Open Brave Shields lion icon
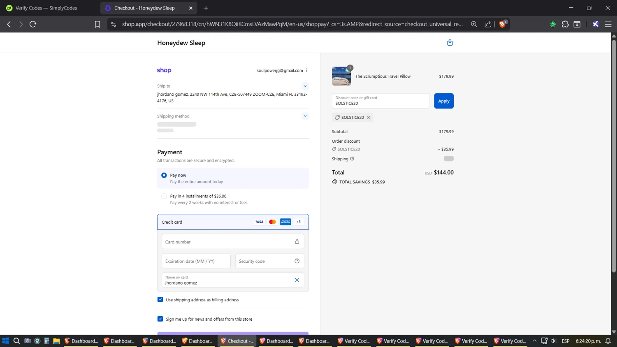The height and width of the screenshot is (347, 617). click(x=503, y=24)
